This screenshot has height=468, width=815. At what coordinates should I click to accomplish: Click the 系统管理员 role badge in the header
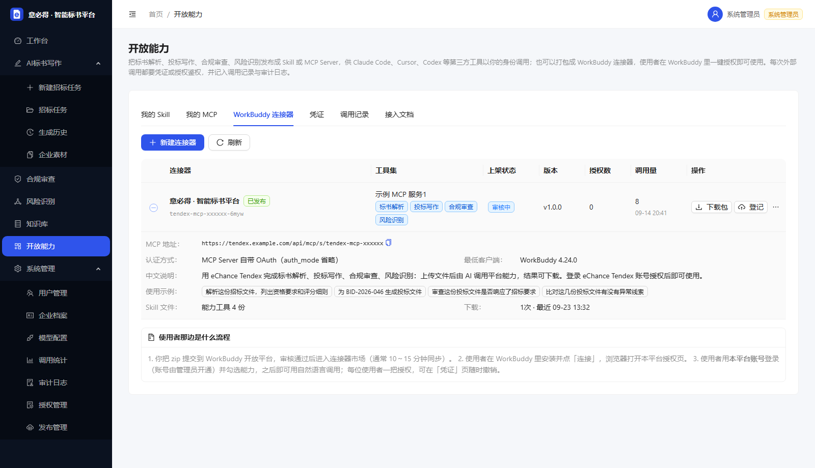pos(783,14)
